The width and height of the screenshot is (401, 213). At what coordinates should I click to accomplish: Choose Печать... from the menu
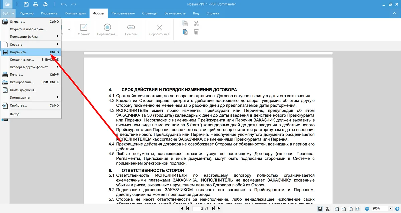coord(31,75)
